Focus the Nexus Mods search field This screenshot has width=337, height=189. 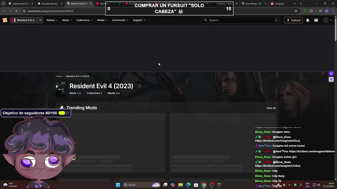click(x=241, y=20)
